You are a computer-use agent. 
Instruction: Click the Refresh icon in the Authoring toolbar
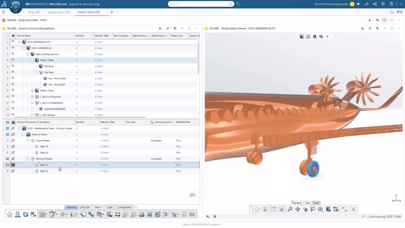pyautogui.click(x=26, y=214)
